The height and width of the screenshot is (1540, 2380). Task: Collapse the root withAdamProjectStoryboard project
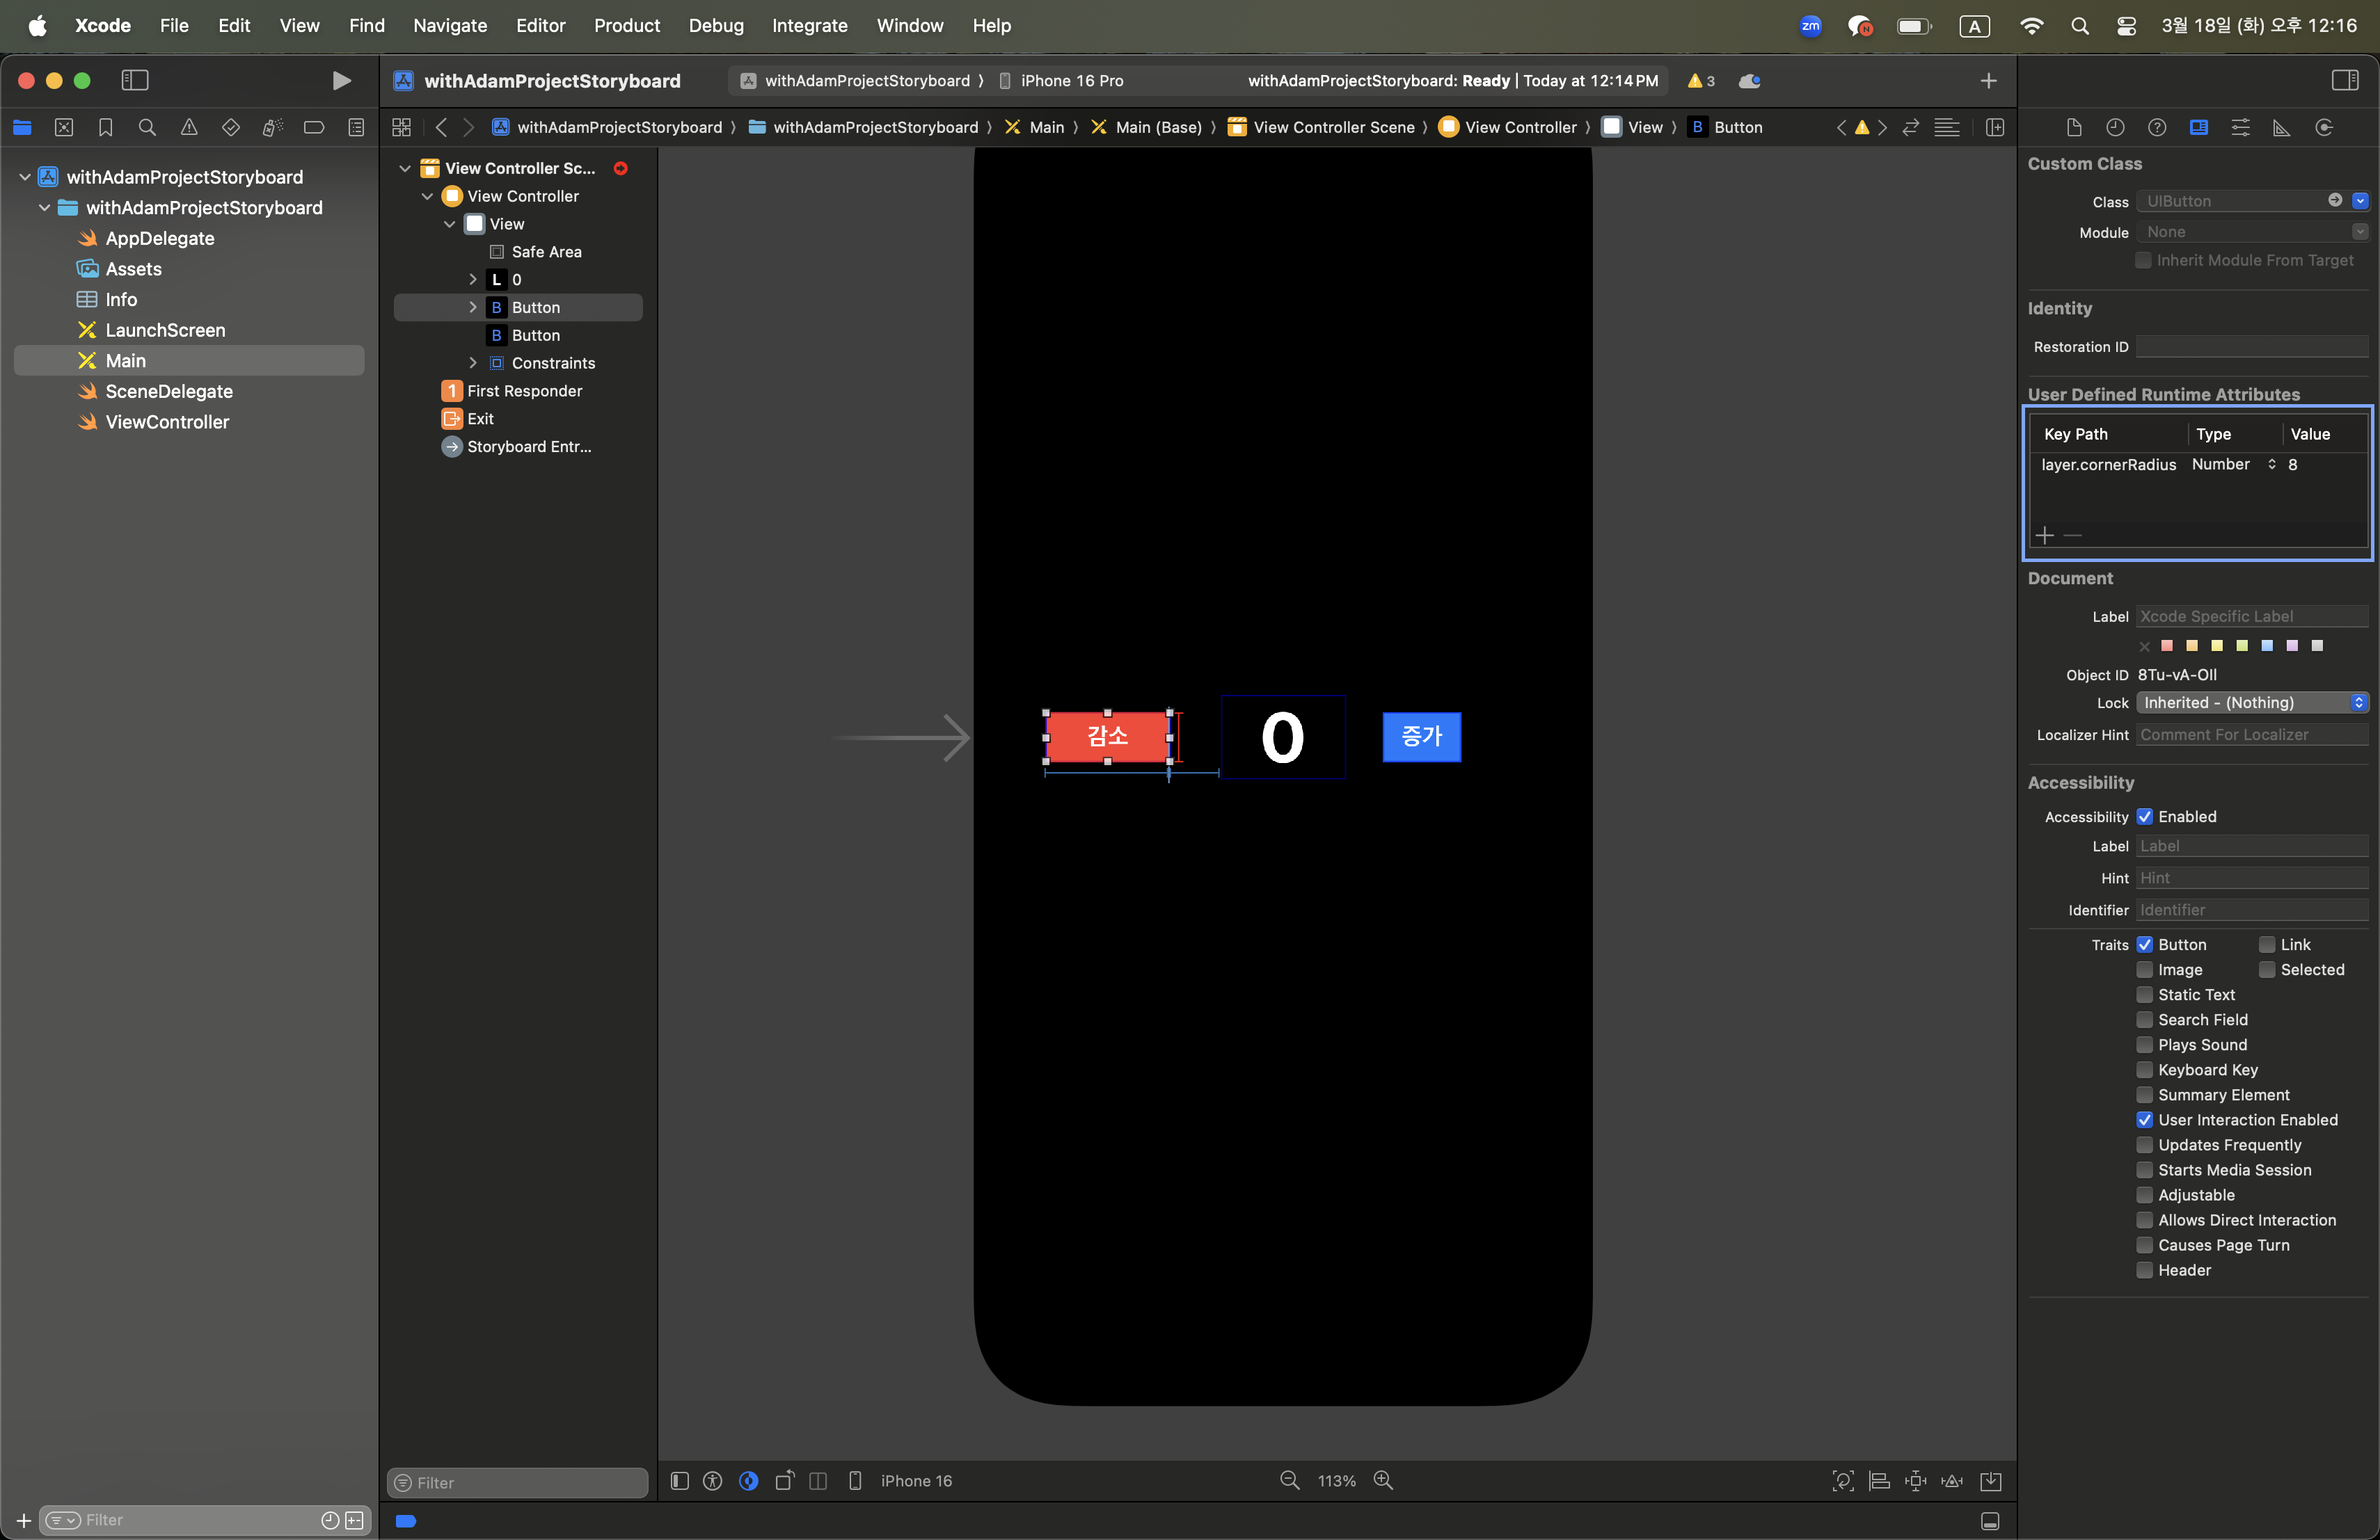pyautogui.click(x=25, y=177)
